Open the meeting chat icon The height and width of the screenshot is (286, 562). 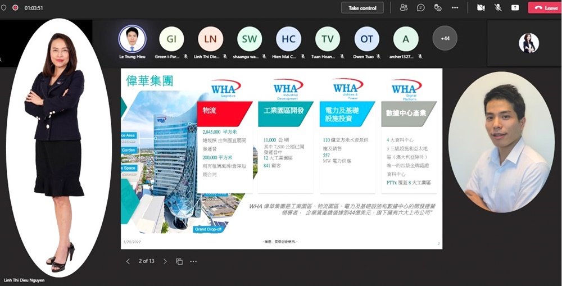[420, 8]
